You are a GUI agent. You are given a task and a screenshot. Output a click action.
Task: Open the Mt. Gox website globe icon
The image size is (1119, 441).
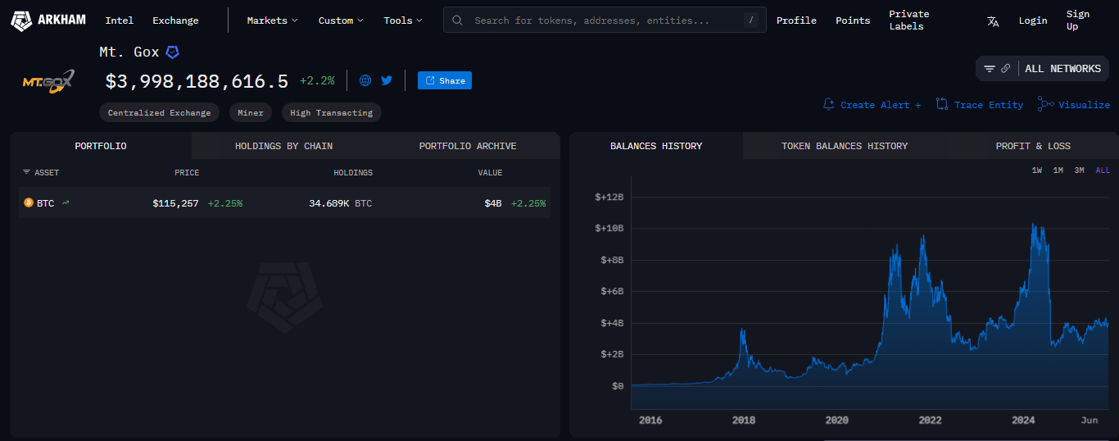point(365,80)
